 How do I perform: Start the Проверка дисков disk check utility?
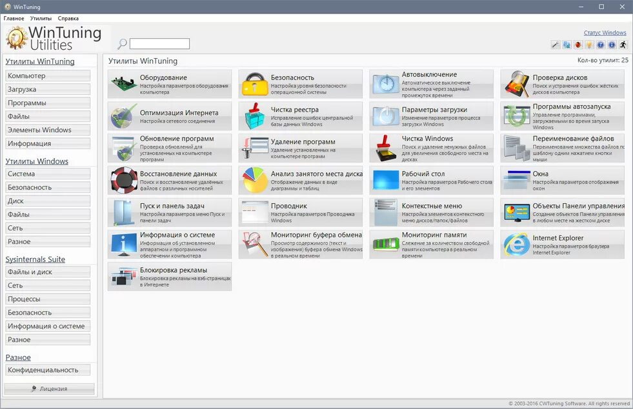[563, 84]
